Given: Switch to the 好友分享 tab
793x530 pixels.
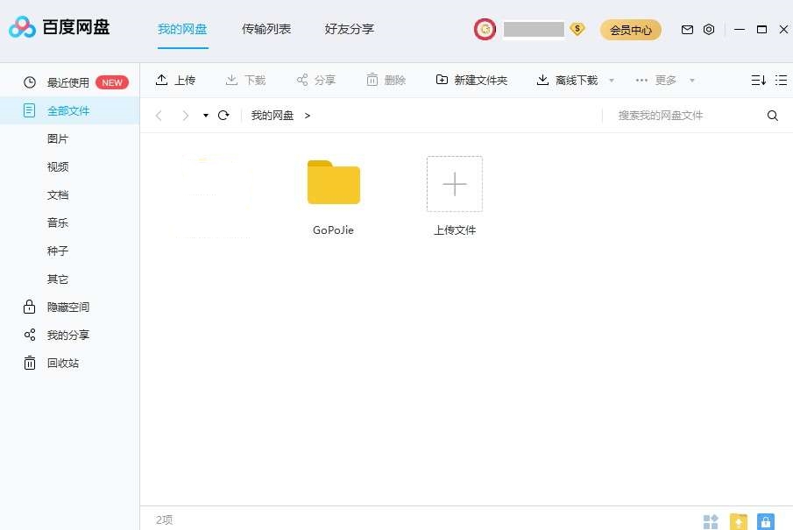Looking at the screenshot, I should pos(350,29).
